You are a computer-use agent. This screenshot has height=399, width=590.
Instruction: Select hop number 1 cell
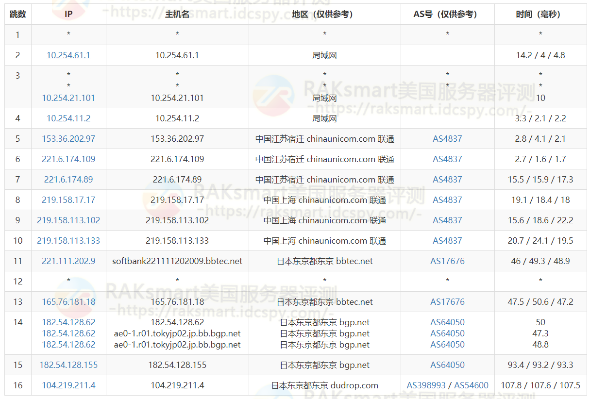tap(18, 35)
